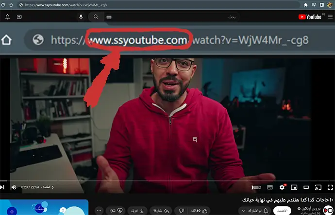Click the Share (مشاركة) button
Screen dimensions: 335x215
point(161,211)
